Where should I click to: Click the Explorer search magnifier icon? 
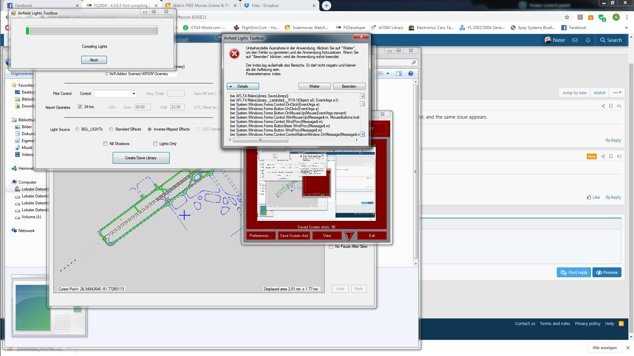pyautogui.click(x=414, y=62)
